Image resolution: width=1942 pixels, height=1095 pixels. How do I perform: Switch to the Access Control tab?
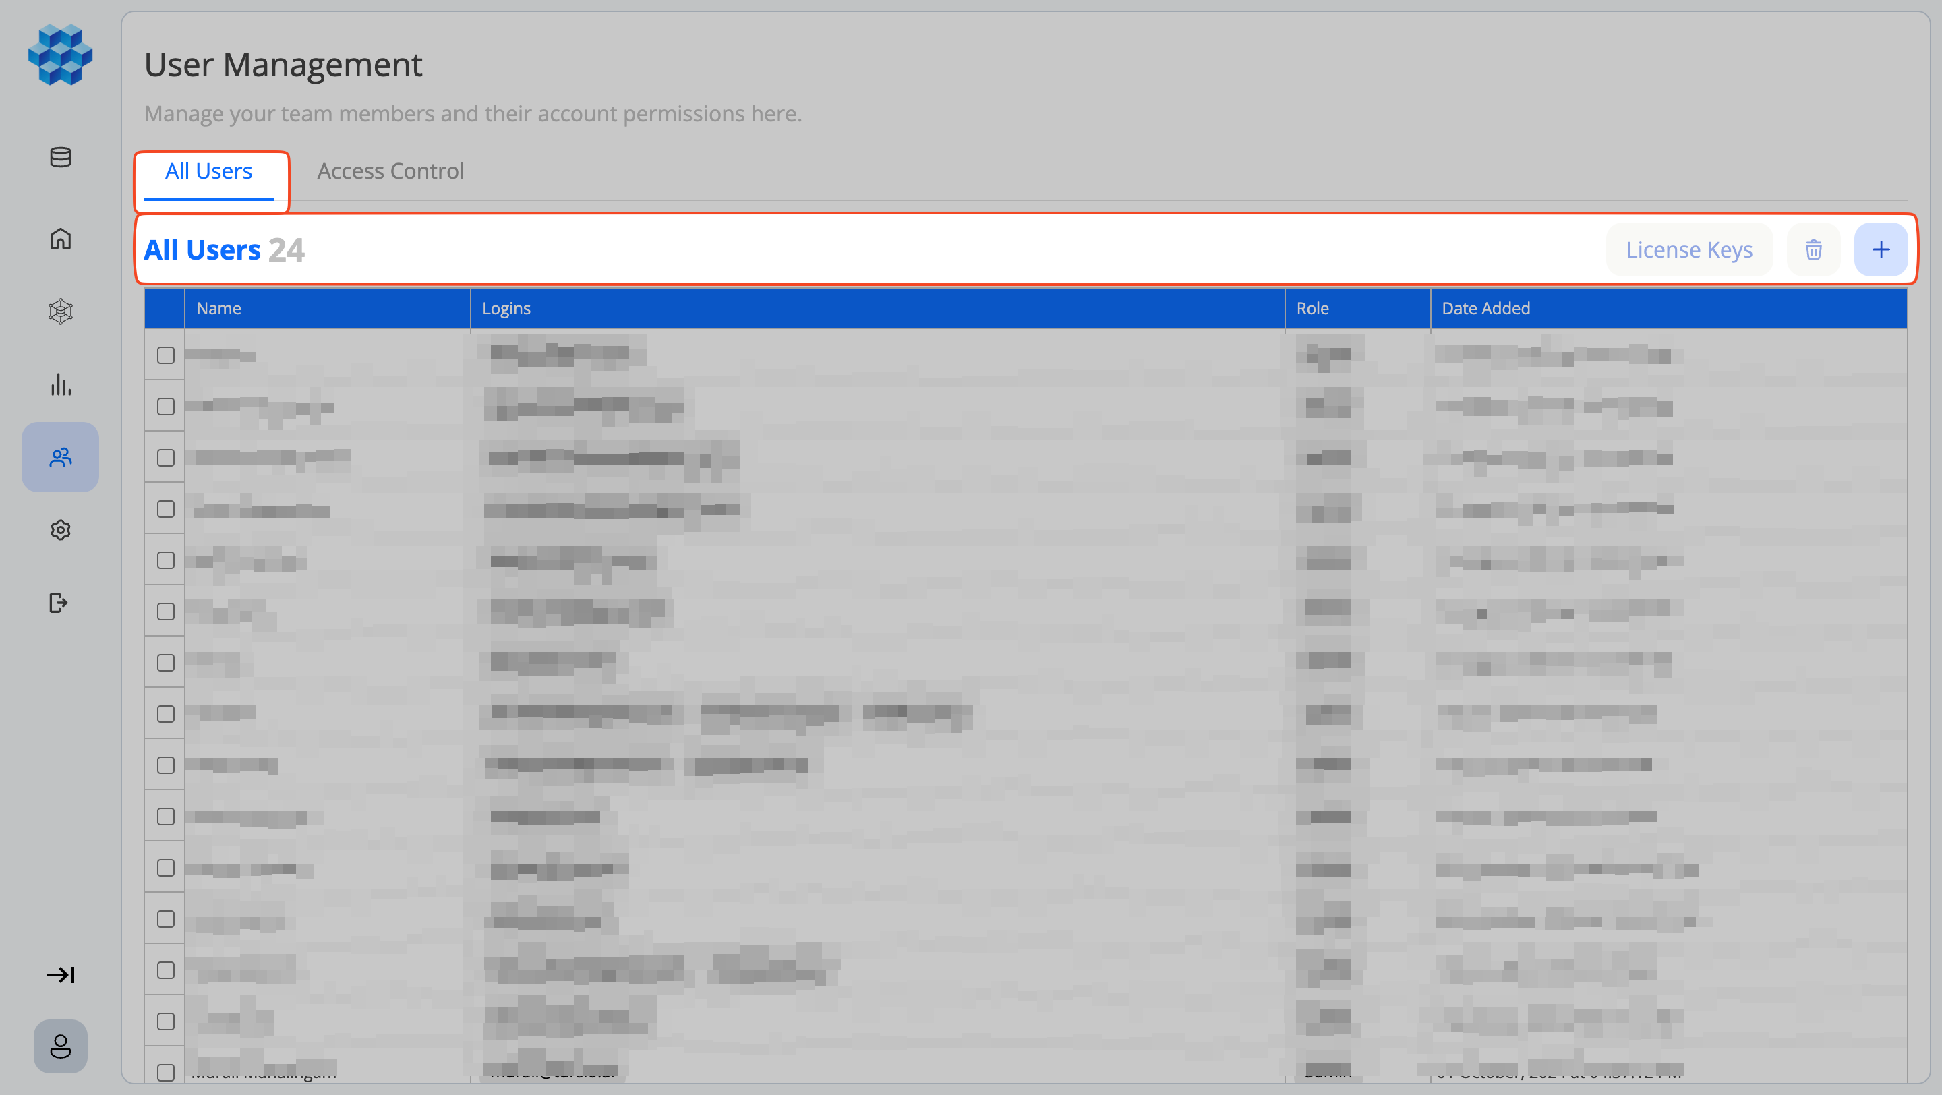[390, 171]
